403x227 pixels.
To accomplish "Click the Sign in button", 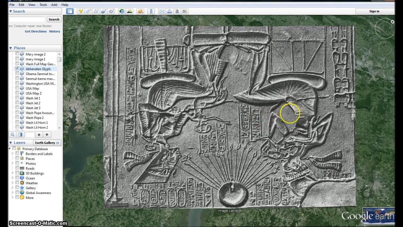I will point(374,11).
